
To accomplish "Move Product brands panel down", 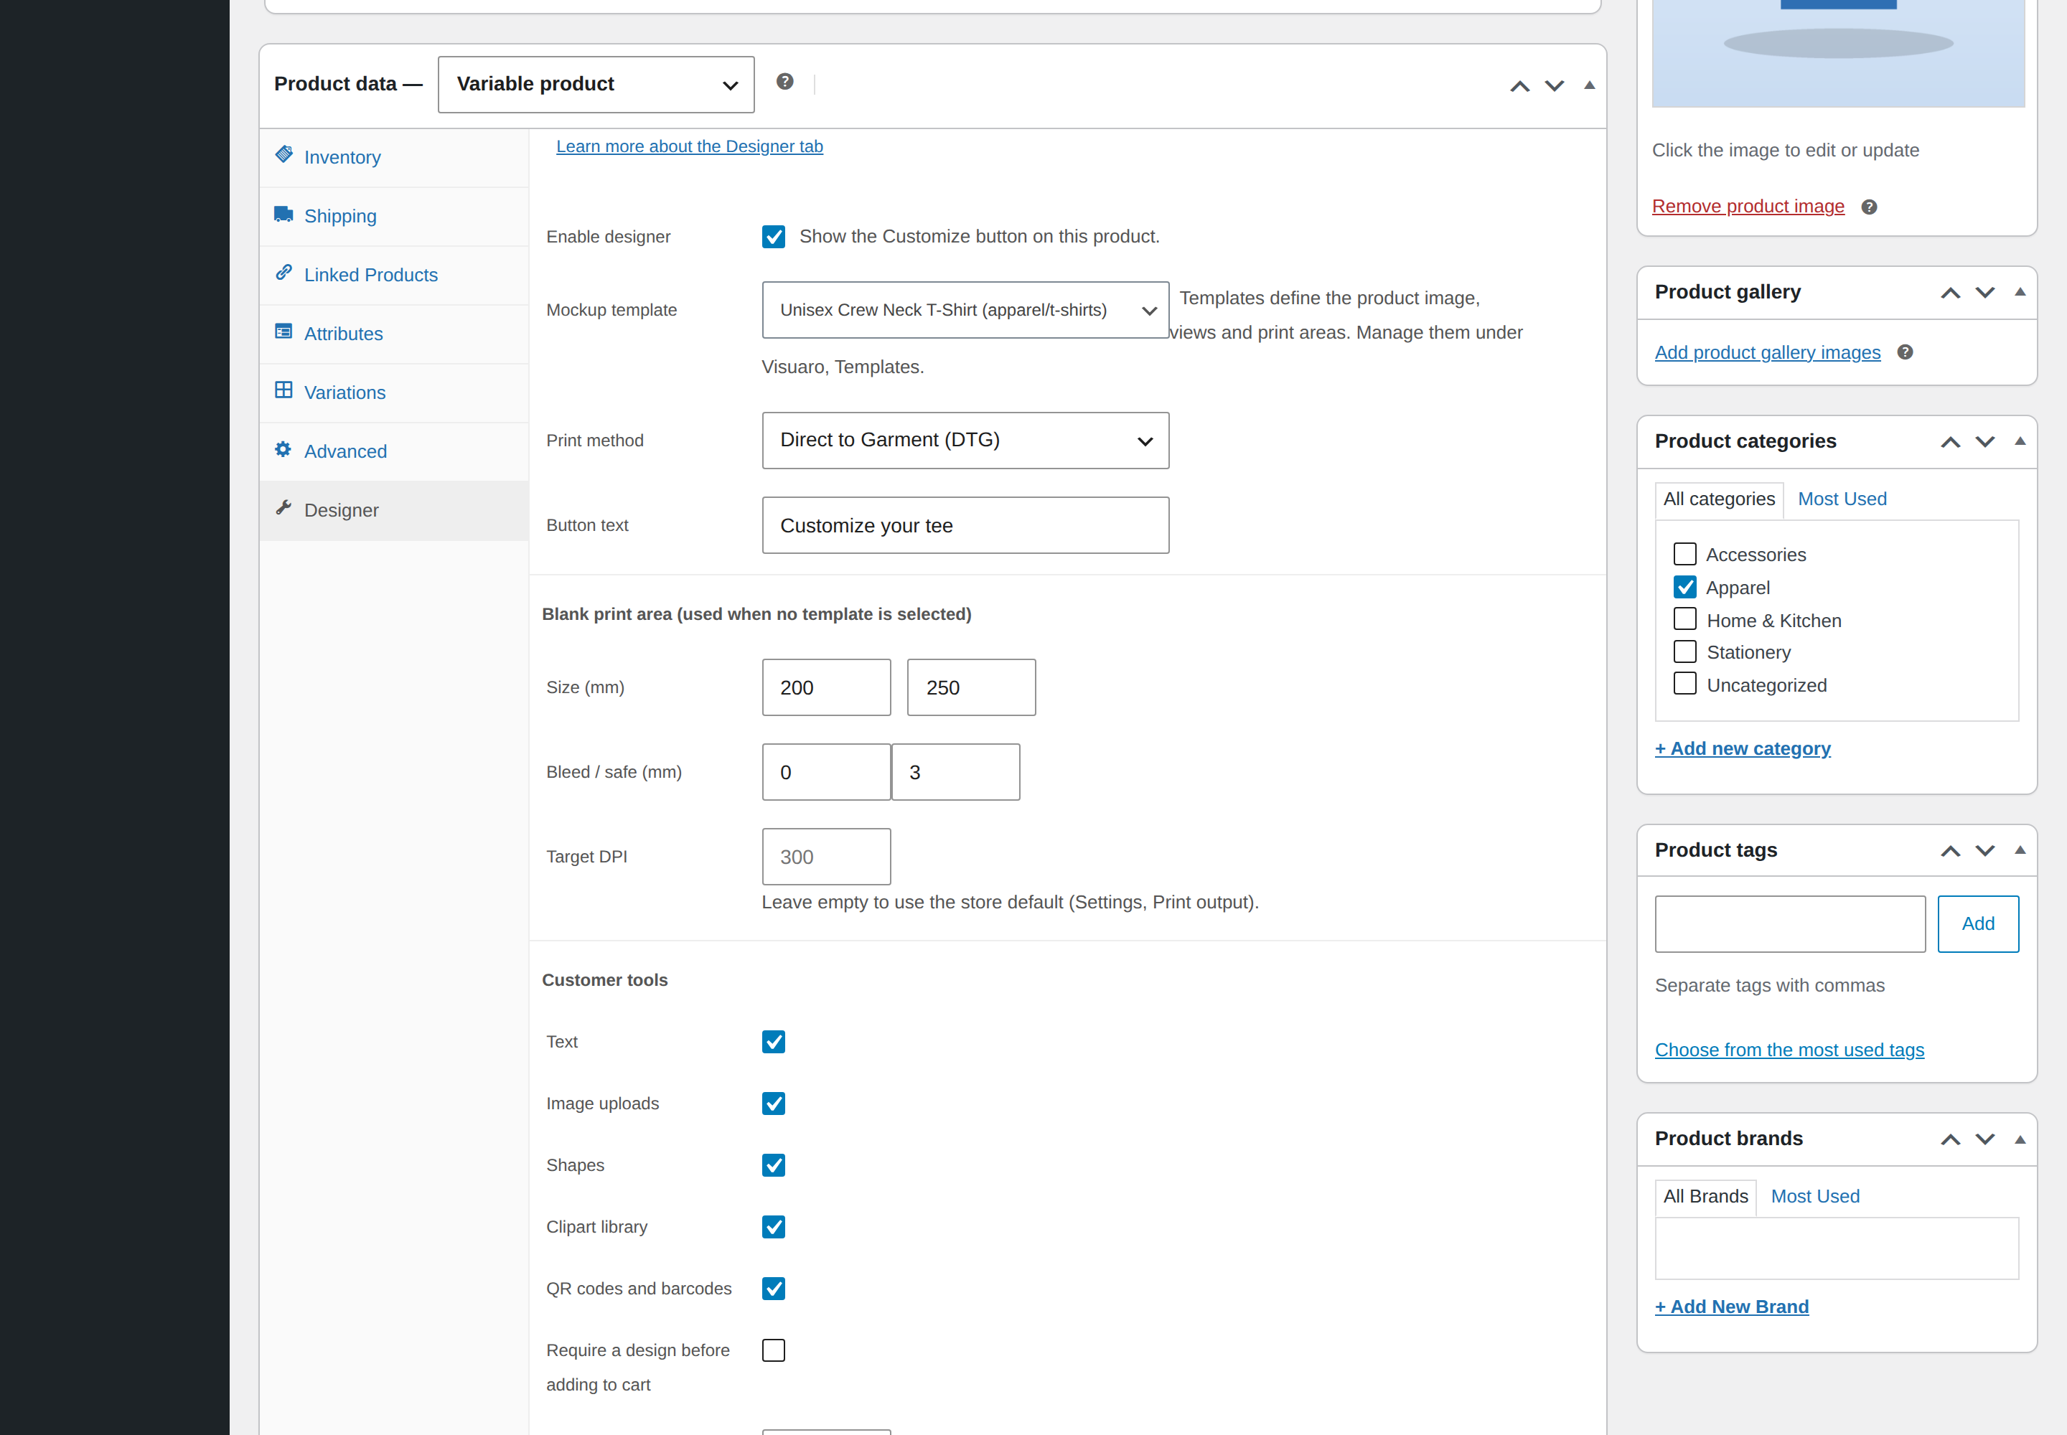I will pos(1985,1140).
